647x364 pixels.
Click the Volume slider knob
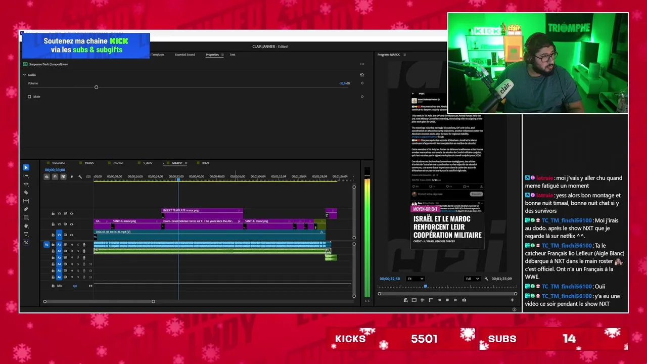click(x=96, y=87)
